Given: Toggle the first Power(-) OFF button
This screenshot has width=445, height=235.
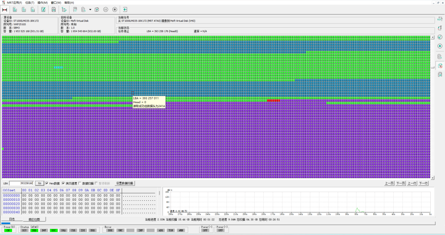Looking at the screenshot, I should (206, 230).
